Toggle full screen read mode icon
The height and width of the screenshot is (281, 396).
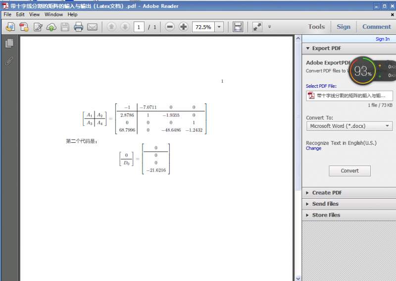click(257, 27)
